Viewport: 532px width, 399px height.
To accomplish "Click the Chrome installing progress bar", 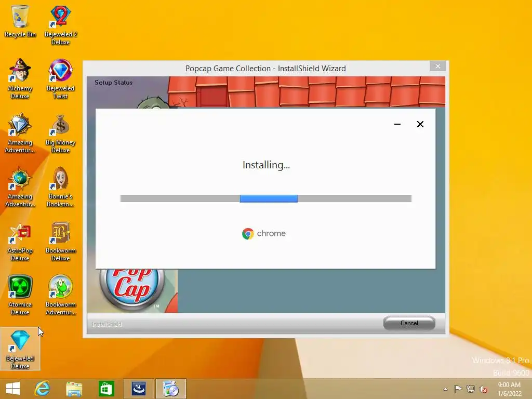I will coord(266,198).
